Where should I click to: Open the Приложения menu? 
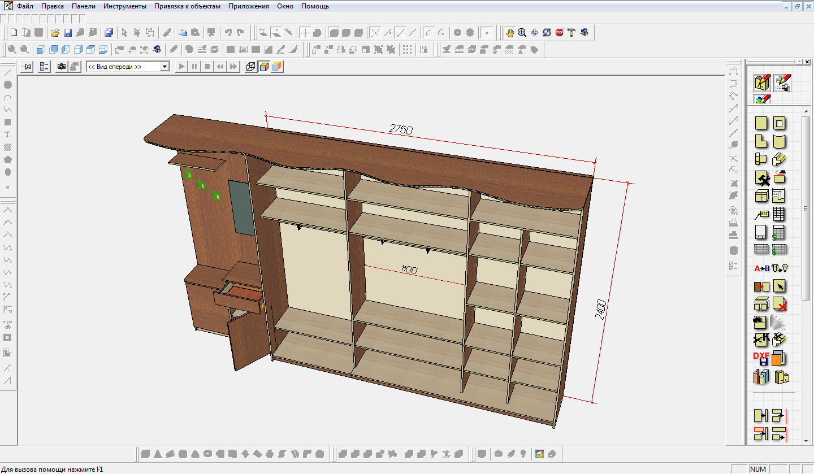click(248, 6)
